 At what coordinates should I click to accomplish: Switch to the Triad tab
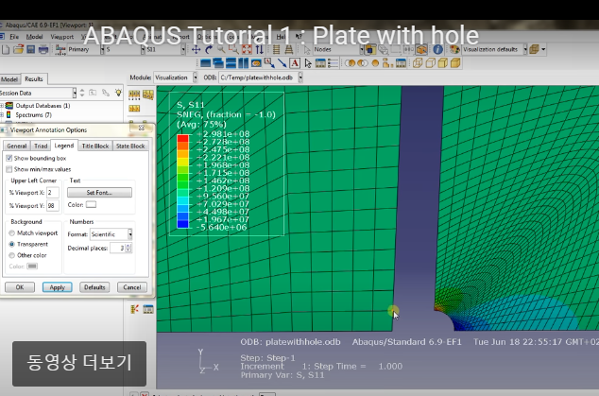(41, 146)
